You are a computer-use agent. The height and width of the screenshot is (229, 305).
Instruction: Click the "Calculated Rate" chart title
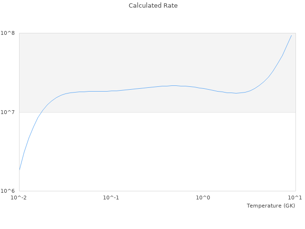pos(152,6)
